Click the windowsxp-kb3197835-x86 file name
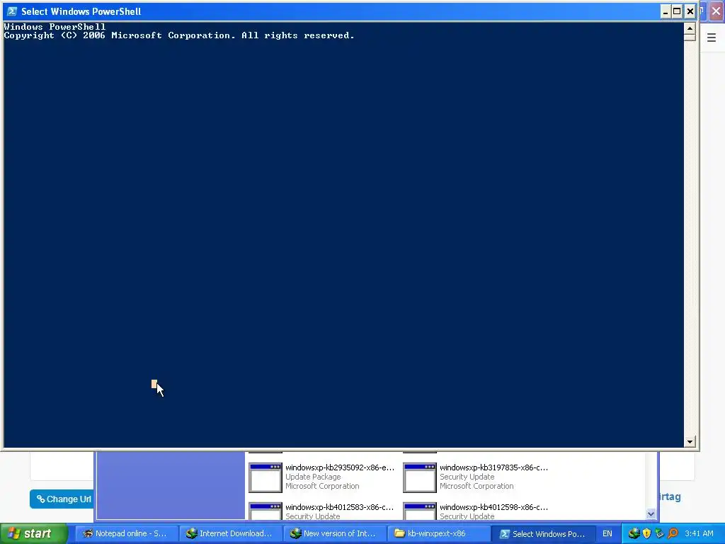 coord(493,467)
